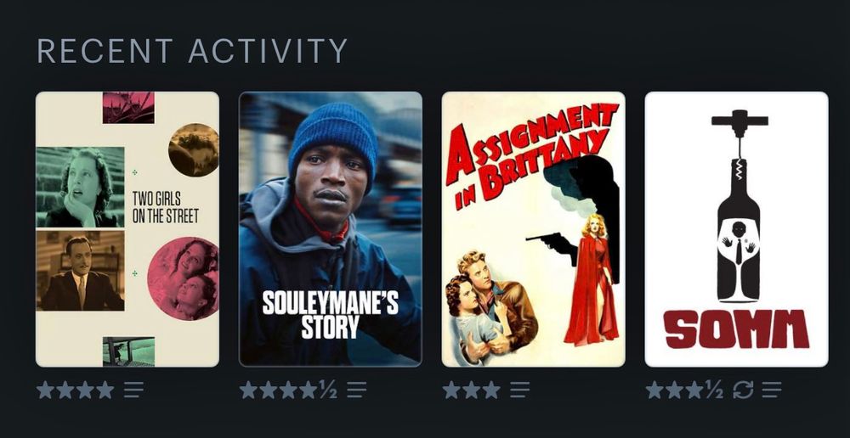
Task: Click the three-star rating under Assignment in Brittany
Action: pyautogui.click(x=471, y=390)
